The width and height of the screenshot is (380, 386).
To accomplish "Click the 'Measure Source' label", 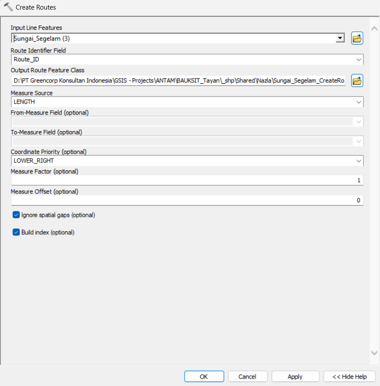I will (x=31, y=93).
